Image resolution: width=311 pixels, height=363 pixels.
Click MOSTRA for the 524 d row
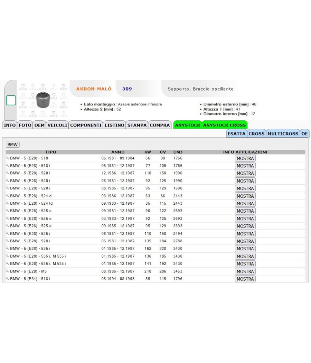pyautogui.click(x=245, y=196)
